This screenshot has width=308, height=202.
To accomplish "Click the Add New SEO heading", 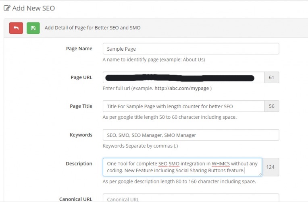I will coord(33,8).
